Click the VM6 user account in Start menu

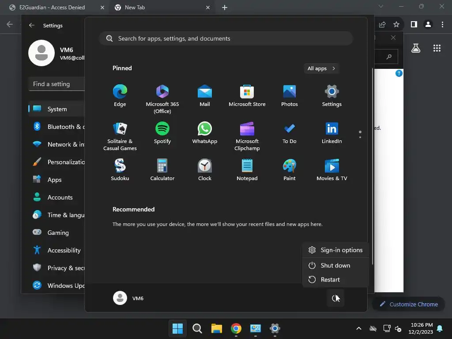[128, 298]
